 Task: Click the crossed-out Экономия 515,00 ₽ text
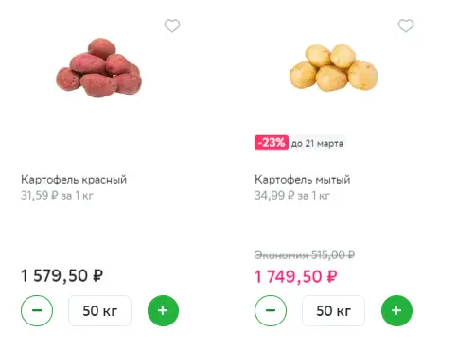coord(305,254)
